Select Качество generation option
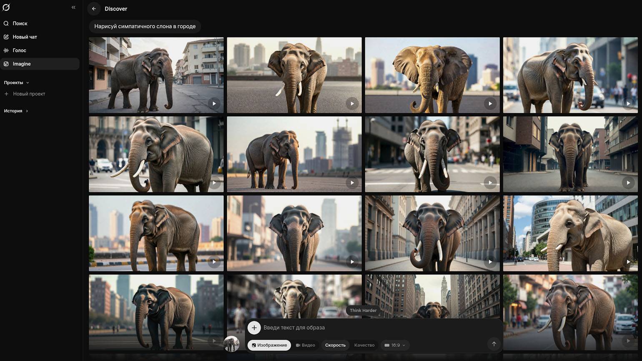642x361 pixels. click(364, 345)
